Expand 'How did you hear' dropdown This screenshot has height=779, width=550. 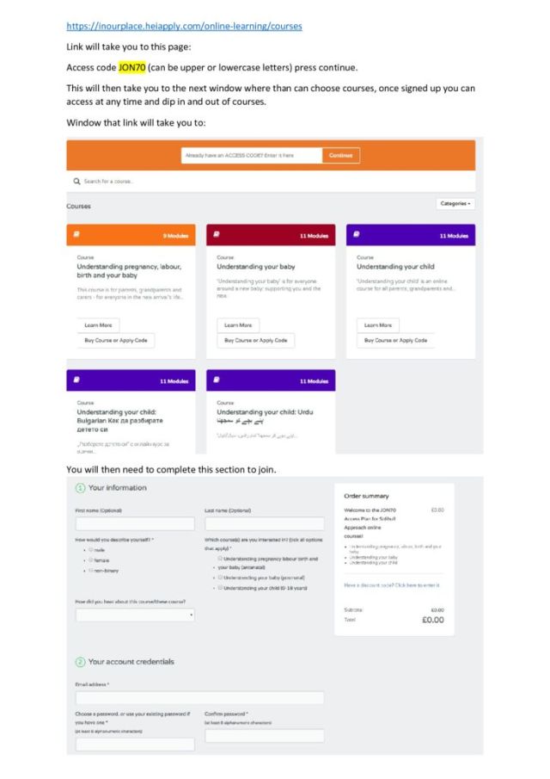tap(135, 615)
